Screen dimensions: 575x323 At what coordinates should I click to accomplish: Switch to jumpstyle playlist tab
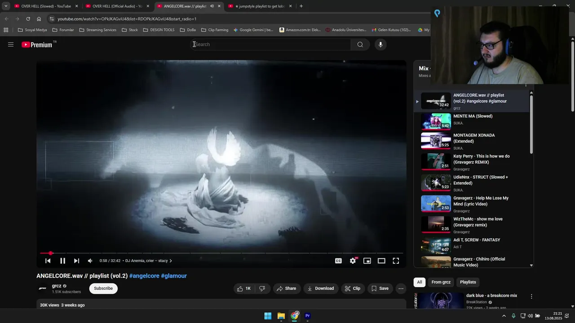pos(260,6)
